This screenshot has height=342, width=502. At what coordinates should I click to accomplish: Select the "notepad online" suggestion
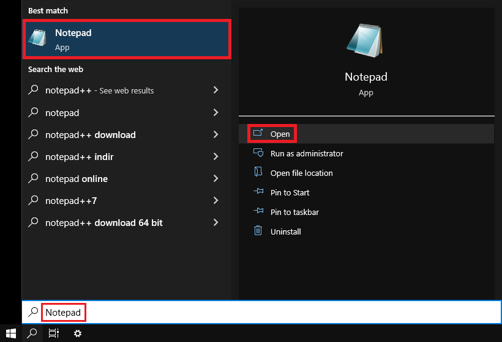coord(127,178)
